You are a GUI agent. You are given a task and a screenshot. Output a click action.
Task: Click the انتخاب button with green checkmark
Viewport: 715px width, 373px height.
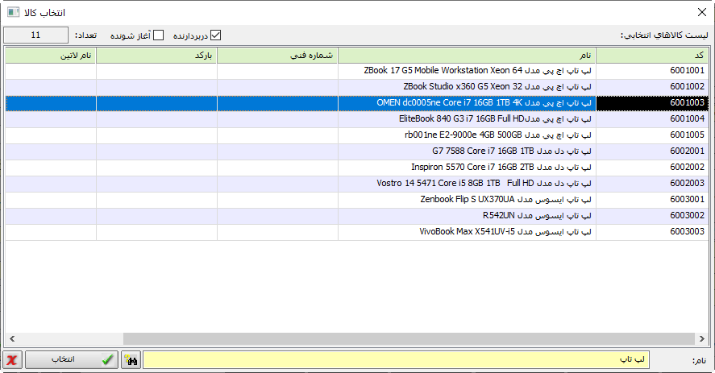(x=72, y=360)
